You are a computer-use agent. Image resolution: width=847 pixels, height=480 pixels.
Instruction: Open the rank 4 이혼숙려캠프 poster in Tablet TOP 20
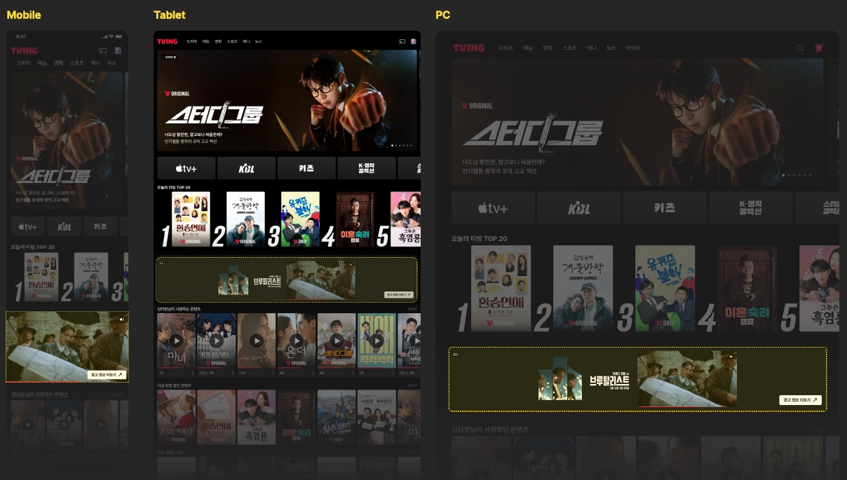[355, 219]
